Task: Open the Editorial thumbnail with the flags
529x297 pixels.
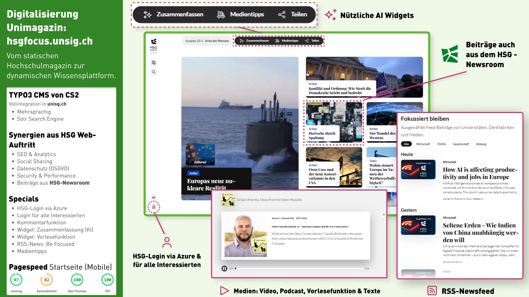Action: click(200, 154)
